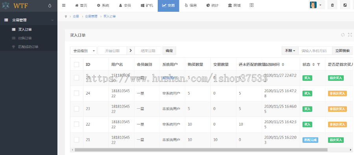Click the 结束日期 end date field

point(148,51)
